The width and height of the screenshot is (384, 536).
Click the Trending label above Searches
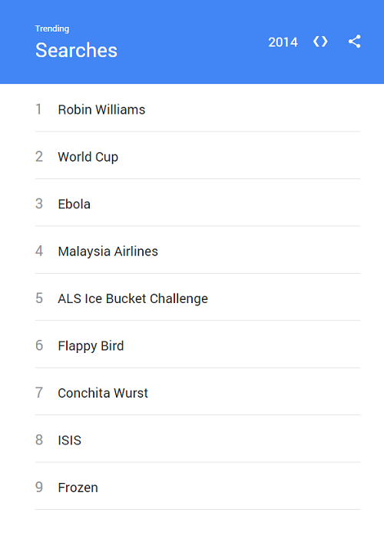52,28
